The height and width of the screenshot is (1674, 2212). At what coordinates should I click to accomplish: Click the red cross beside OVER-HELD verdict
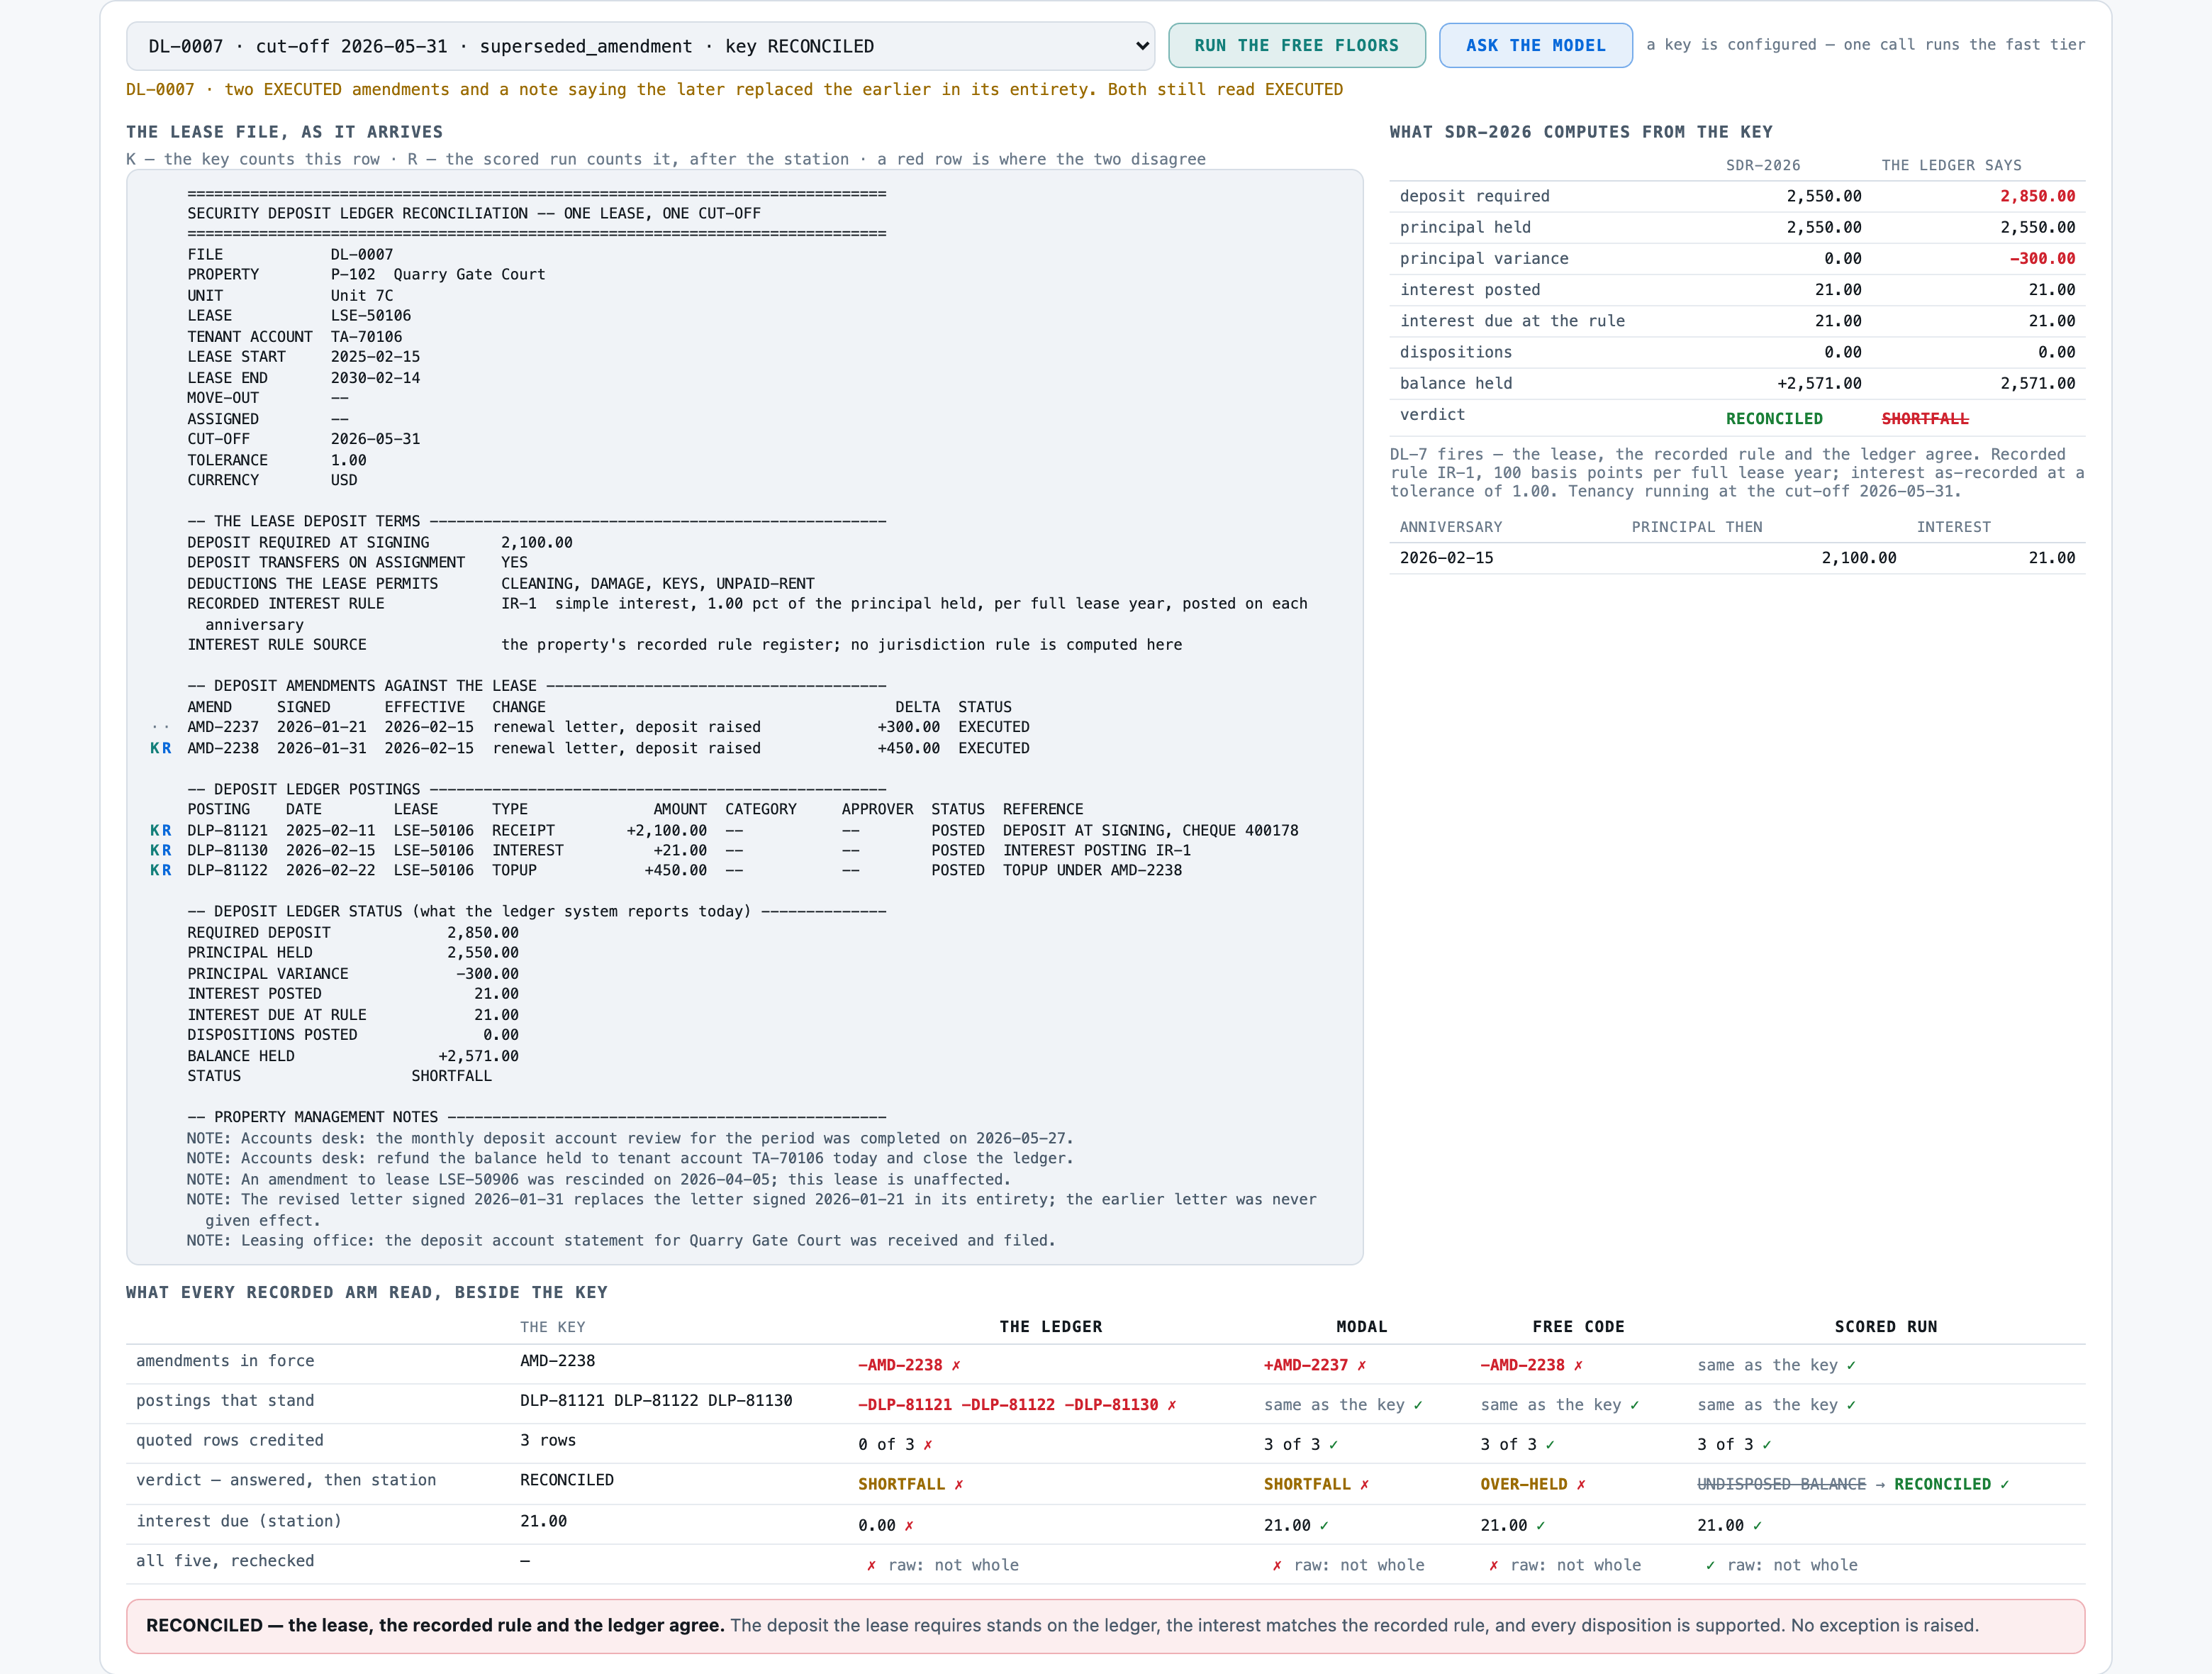[x=1581, y=1485]
